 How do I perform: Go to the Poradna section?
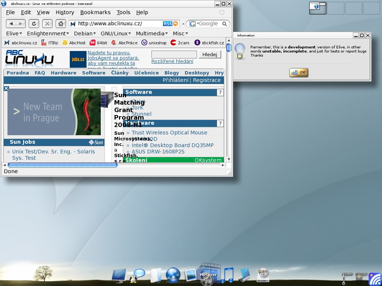tap(18, 73)
